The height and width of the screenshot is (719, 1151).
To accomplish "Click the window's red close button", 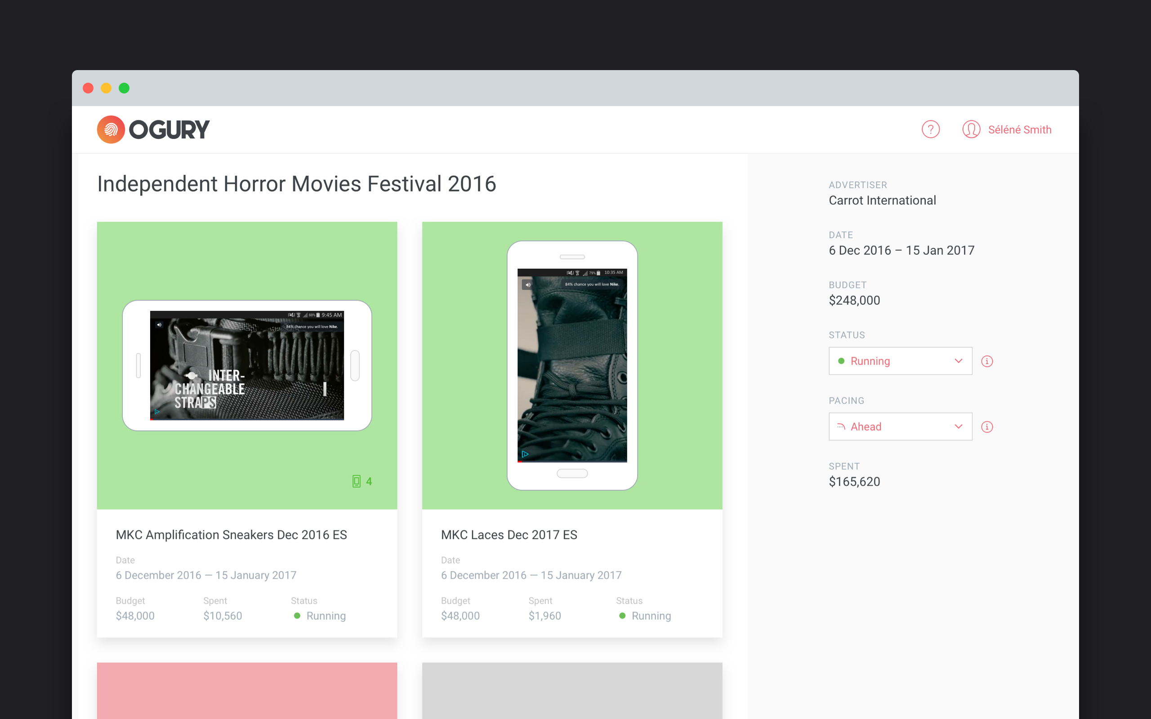I will coord(88,88).
